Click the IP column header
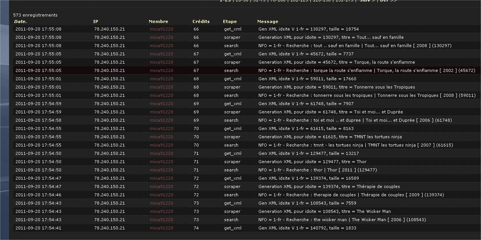Viewport: 481px width, 240px height. click(96, 21)
